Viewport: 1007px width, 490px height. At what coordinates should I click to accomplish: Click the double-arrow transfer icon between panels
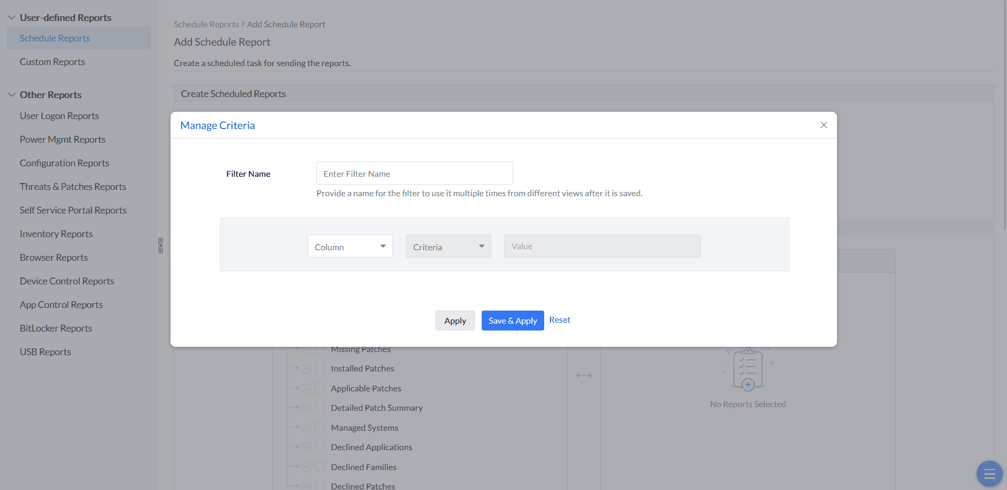[584, 375]
